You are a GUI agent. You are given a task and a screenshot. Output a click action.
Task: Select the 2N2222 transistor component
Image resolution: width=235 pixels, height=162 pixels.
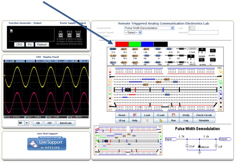191,57
